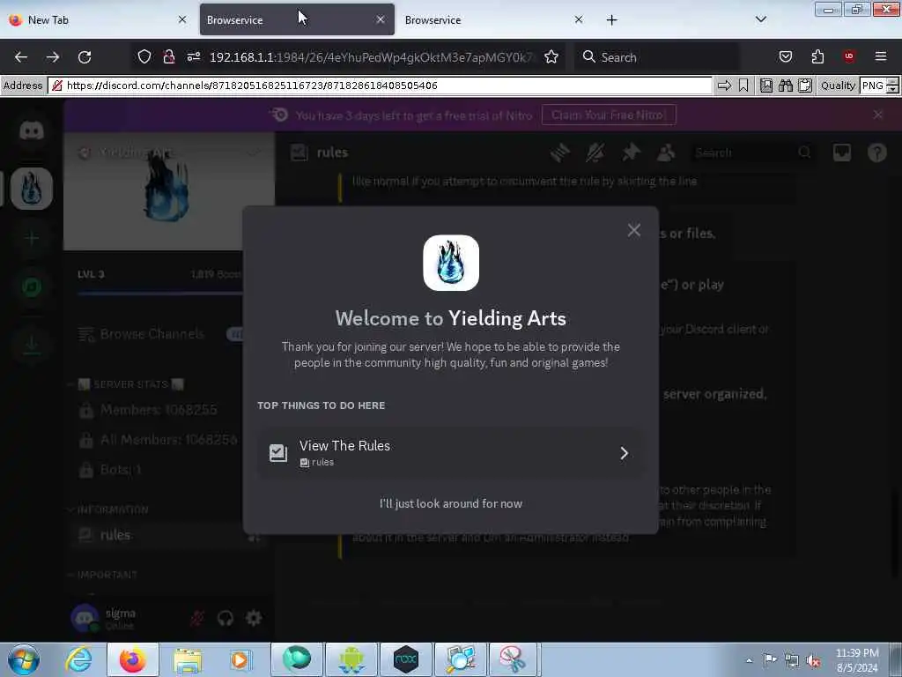Click the Browservice bookmark icon
This screenshot has width=902, height=677.
pyautogui.click(x=743, y=86)
